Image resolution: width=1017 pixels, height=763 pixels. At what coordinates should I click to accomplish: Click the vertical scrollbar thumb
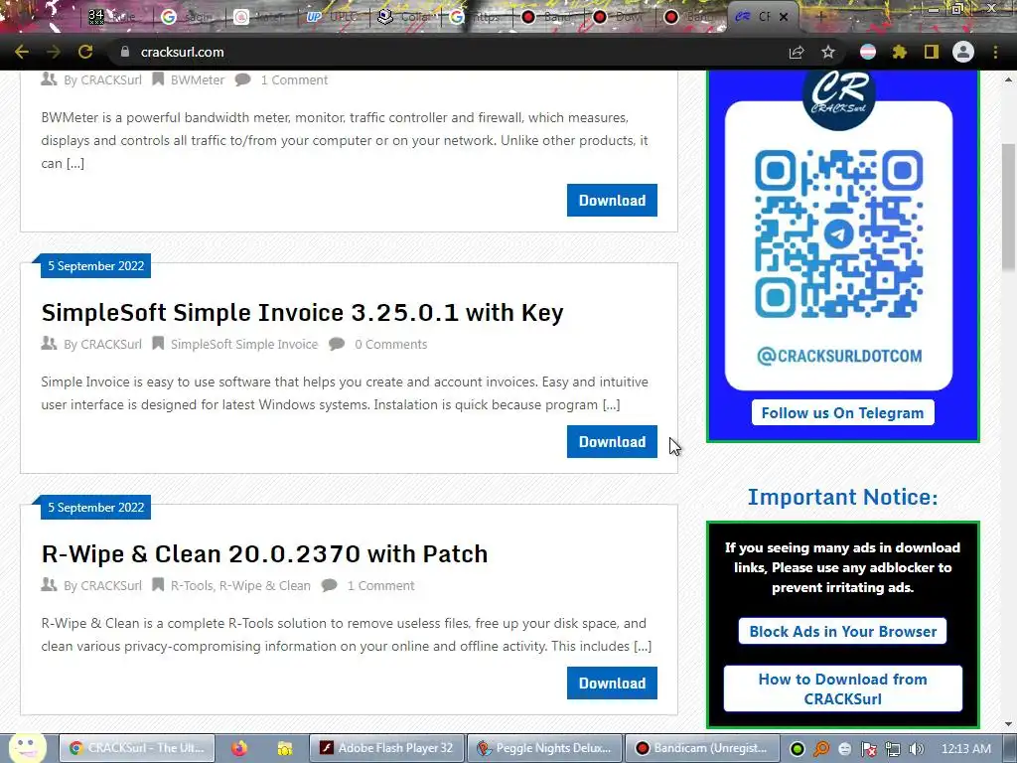click(1008, 207)
